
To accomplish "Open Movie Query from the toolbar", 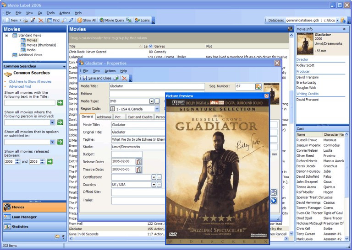I will coord(112,20).
